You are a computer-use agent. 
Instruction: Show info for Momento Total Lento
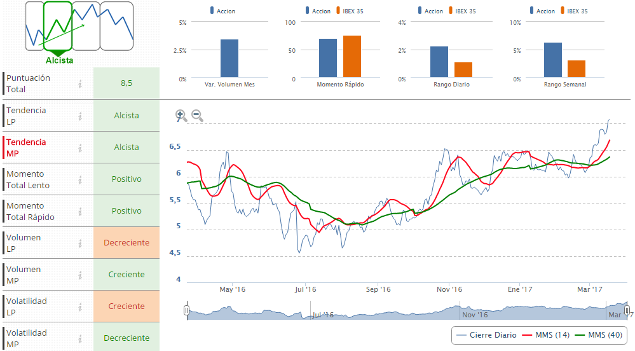80,179
